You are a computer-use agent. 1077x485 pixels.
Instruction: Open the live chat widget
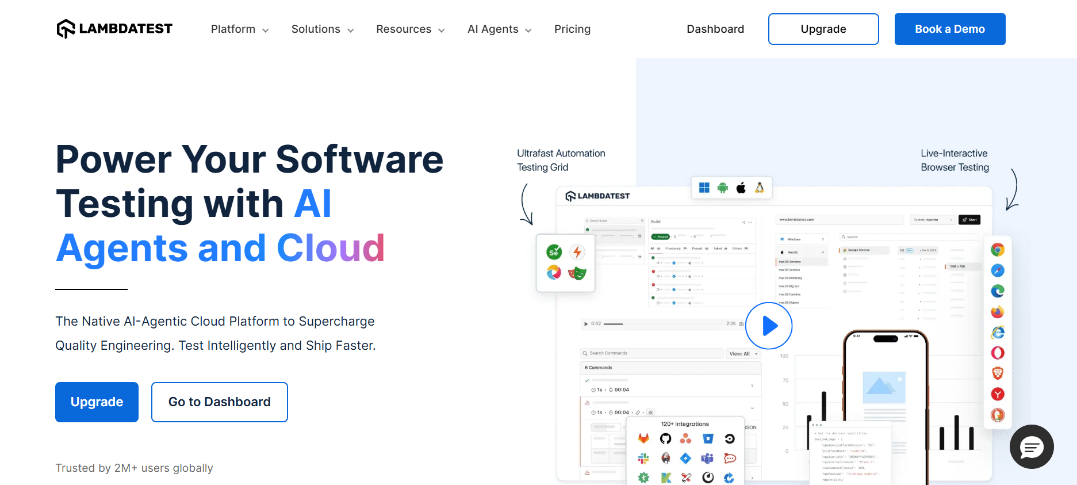1032,447
